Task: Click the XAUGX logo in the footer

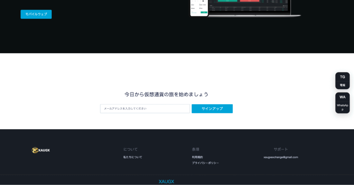Action: pyautogui.click(x=41, y=150)
